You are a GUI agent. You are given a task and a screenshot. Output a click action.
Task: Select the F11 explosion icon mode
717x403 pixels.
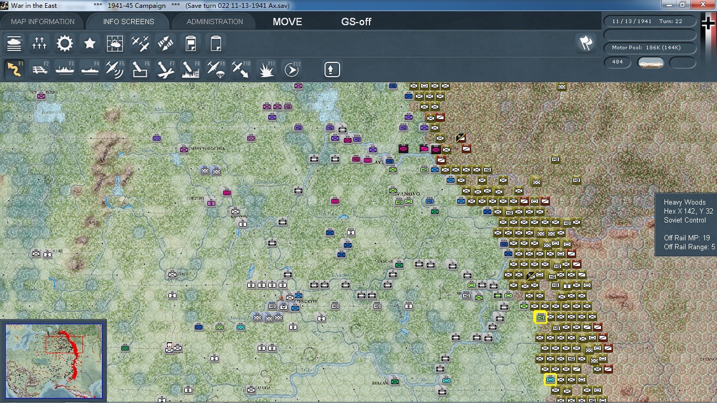coord(266,69)
